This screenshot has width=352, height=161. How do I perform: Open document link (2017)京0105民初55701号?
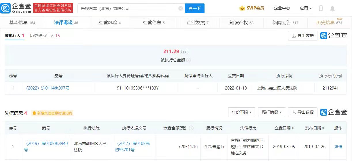pyautogui.click(x=133, y=147)
